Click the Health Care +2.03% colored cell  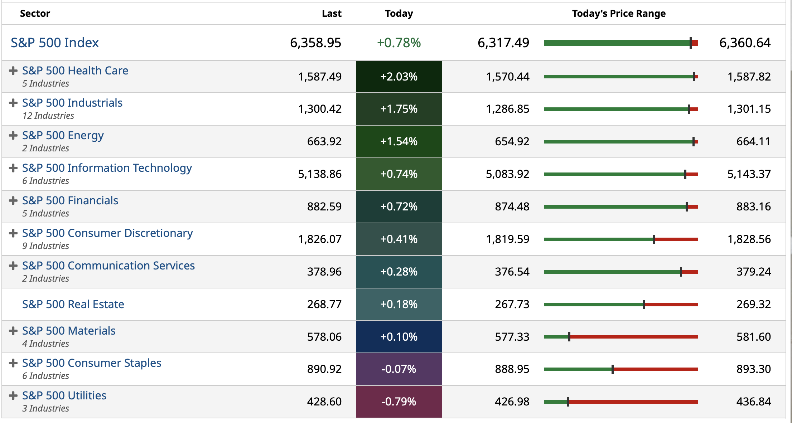(x=399, y=77)
